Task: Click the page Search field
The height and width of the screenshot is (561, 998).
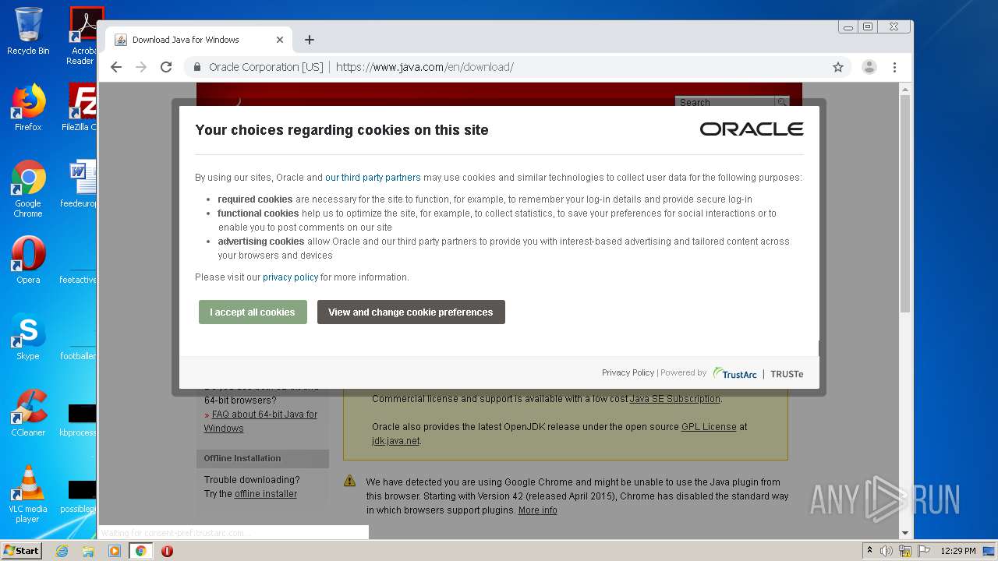Action: (725, 102)
